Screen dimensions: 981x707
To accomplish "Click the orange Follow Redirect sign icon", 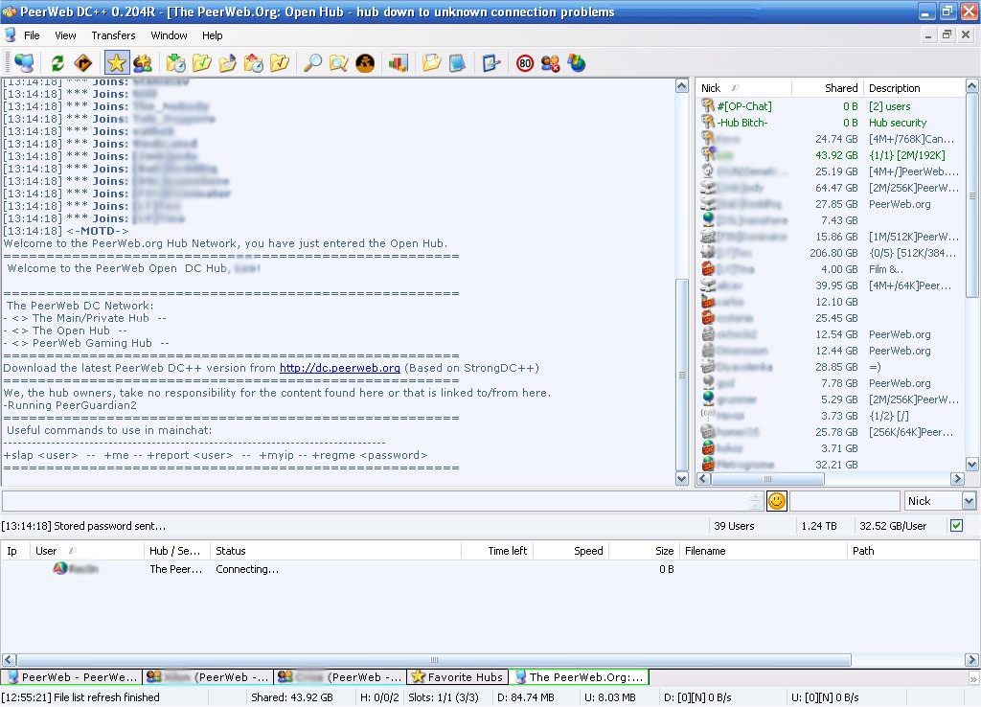I will click(x=82, y=63).
